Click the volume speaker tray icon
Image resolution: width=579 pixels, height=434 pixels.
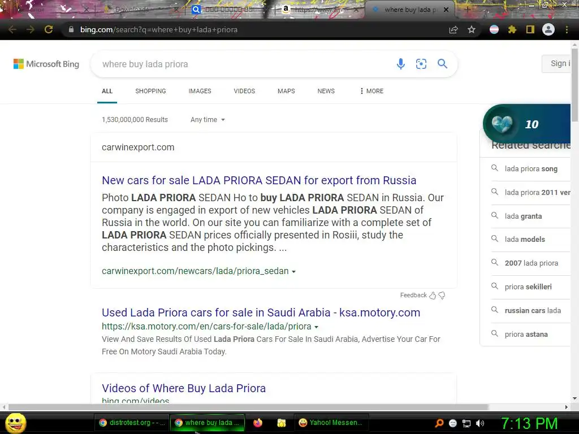[x=480, y=423]
